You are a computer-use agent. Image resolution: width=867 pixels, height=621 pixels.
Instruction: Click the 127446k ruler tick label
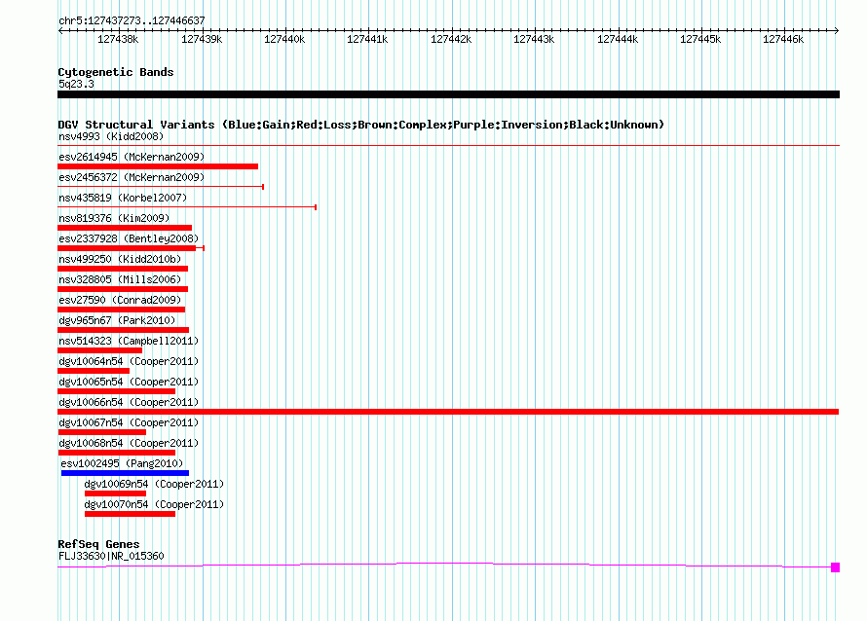(x=783, y=39)
